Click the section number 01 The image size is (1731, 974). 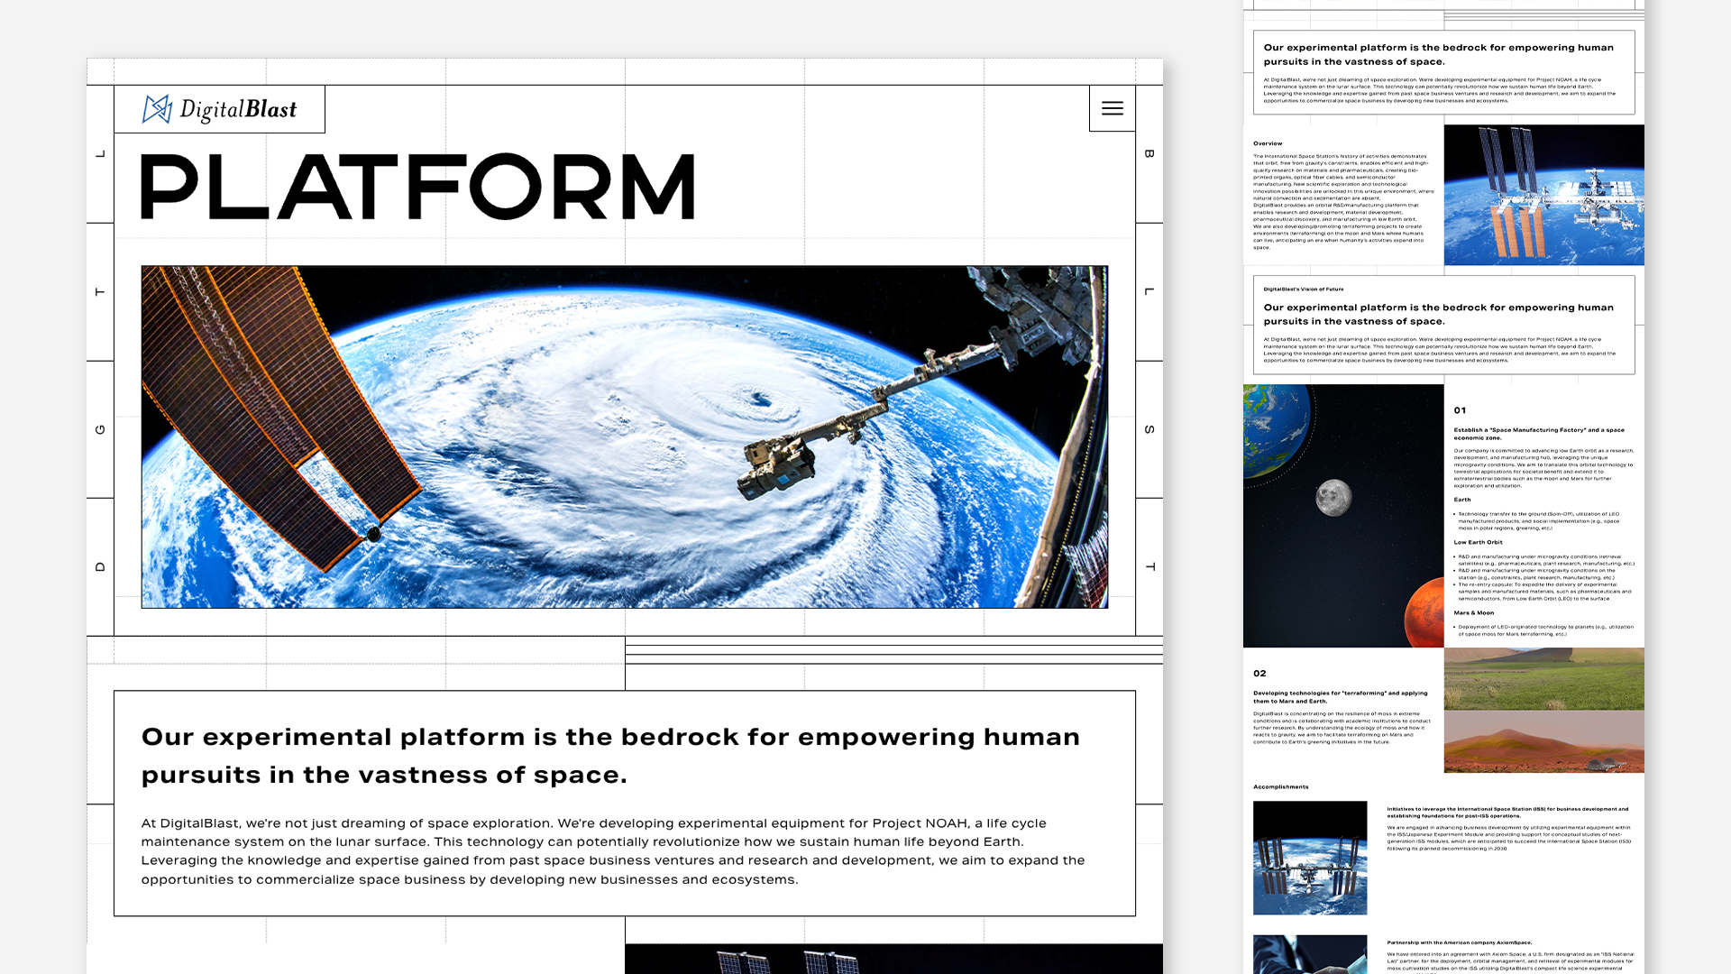click(1460, 410)
